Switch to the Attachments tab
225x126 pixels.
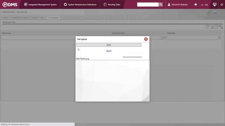[53, 18]
